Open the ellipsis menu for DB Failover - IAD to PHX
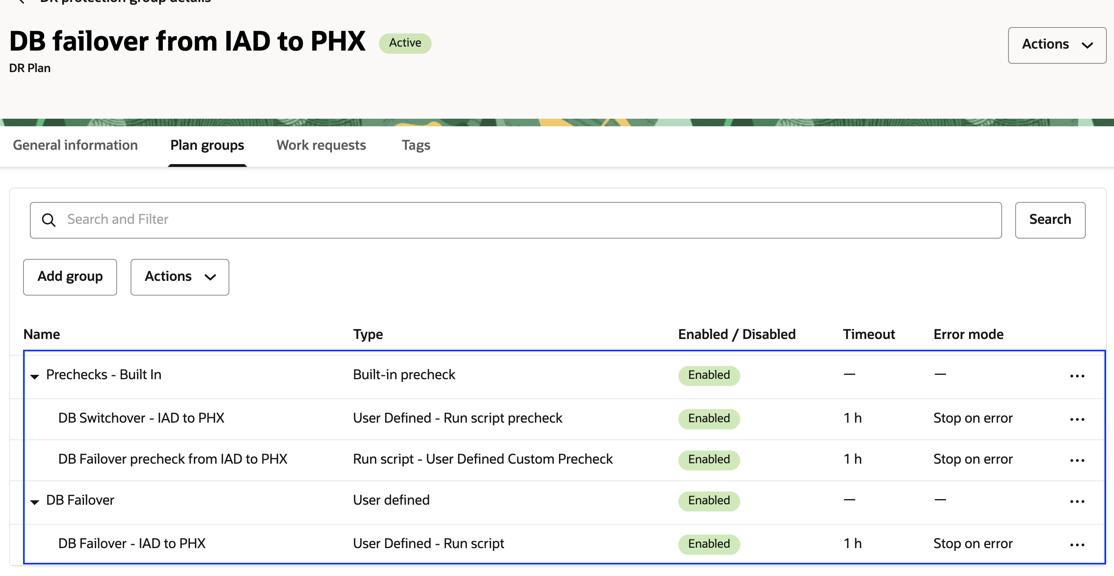Viewport: 1114px width, 576px height. (x=1077, y=544)
